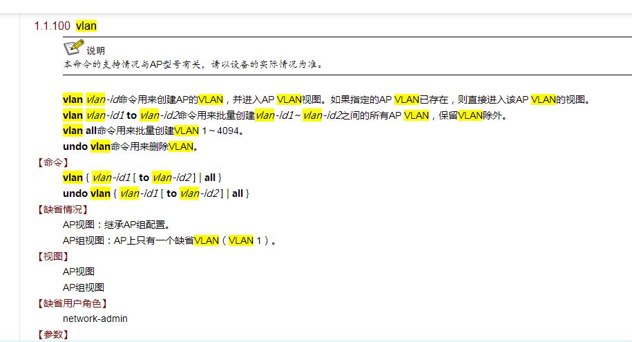Click the 【缺省情况】 section heading

click(62, 209)
